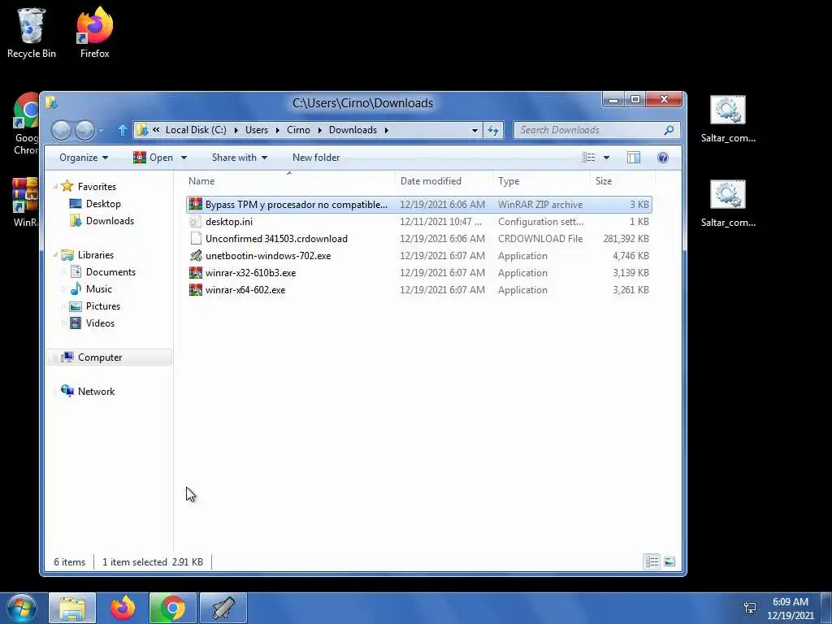The width and height of the screenshot is (832, 624).
Task: Select the upper Saltar_com... desktop file
Action: pyautogui.click(x=728, y=119)
